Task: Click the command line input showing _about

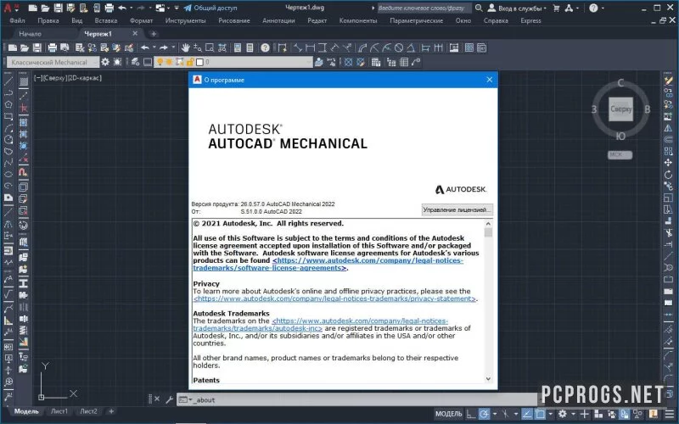Action: point(355,399)
